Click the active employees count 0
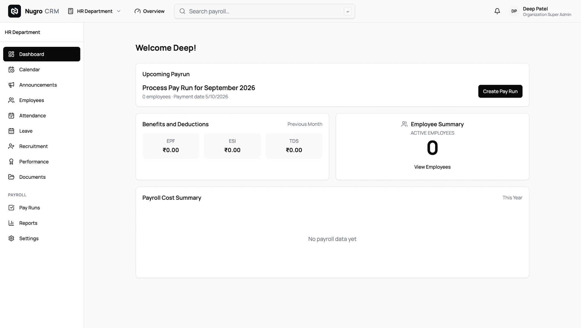The width and height of the screenshot is (581, 328). point(432,148)
